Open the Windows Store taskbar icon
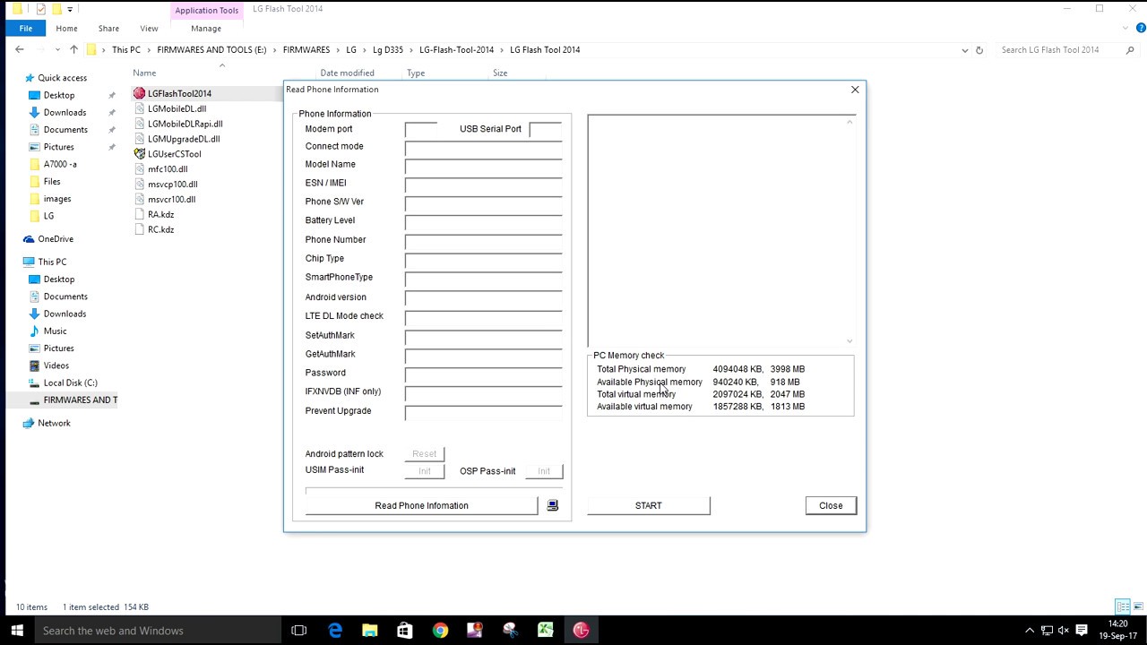 point(404,631)
